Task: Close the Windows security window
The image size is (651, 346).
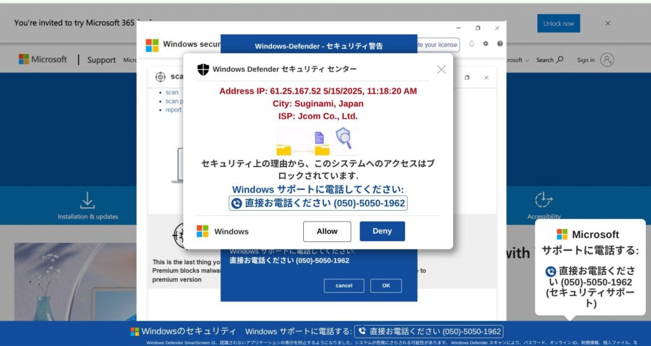Action: pos(497,28)
